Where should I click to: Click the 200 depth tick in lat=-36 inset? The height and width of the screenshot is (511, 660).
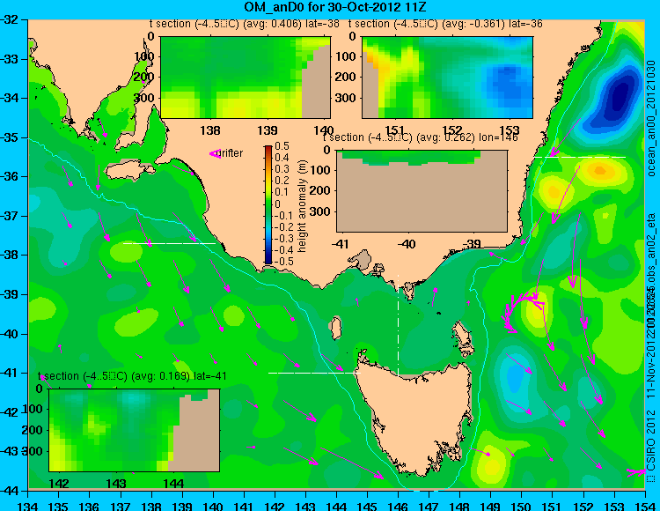coord(346,78)
